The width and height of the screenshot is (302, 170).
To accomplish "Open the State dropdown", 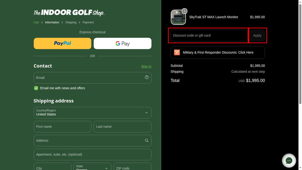I will [x=92, y=167].
